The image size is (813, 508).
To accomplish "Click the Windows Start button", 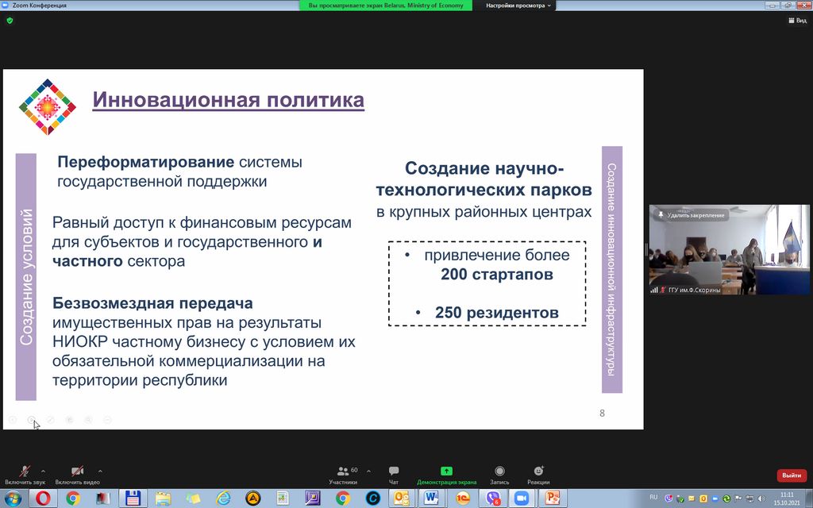I will [x=13, y=498].
